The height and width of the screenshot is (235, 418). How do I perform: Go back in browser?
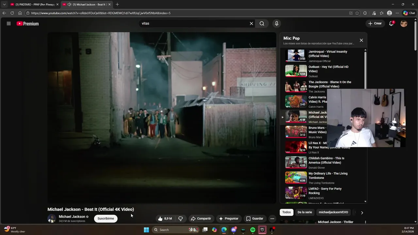click(x=4, y=13)
